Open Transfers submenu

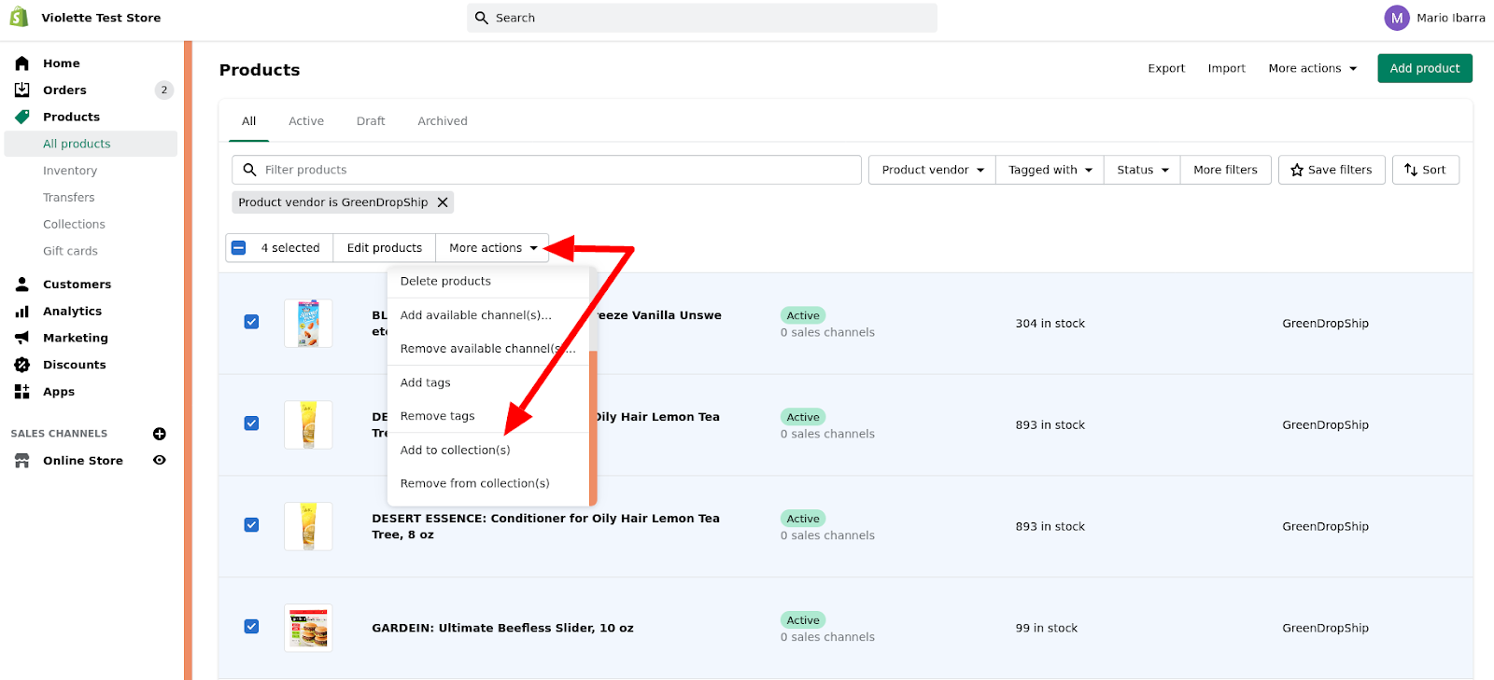[68, 198]
